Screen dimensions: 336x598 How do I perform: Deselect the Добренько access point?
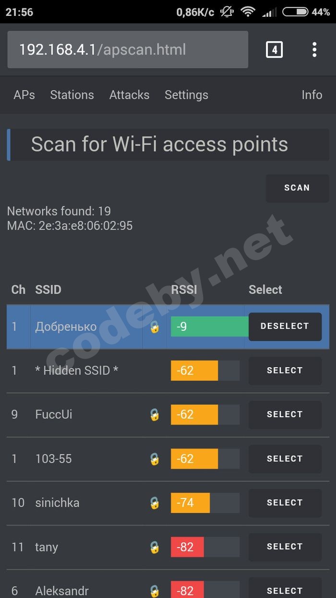[285, 326]
